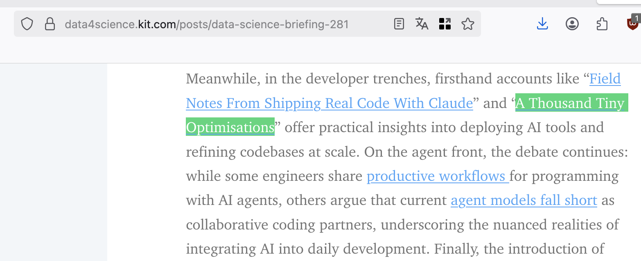Click the QR code grid icon in address bar
The image size is (641, 261).
click(x=445, y=24)
